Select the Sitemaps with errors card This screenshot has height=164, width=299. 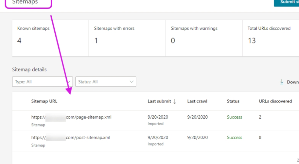pyautogui.click(x=127, y=38)
